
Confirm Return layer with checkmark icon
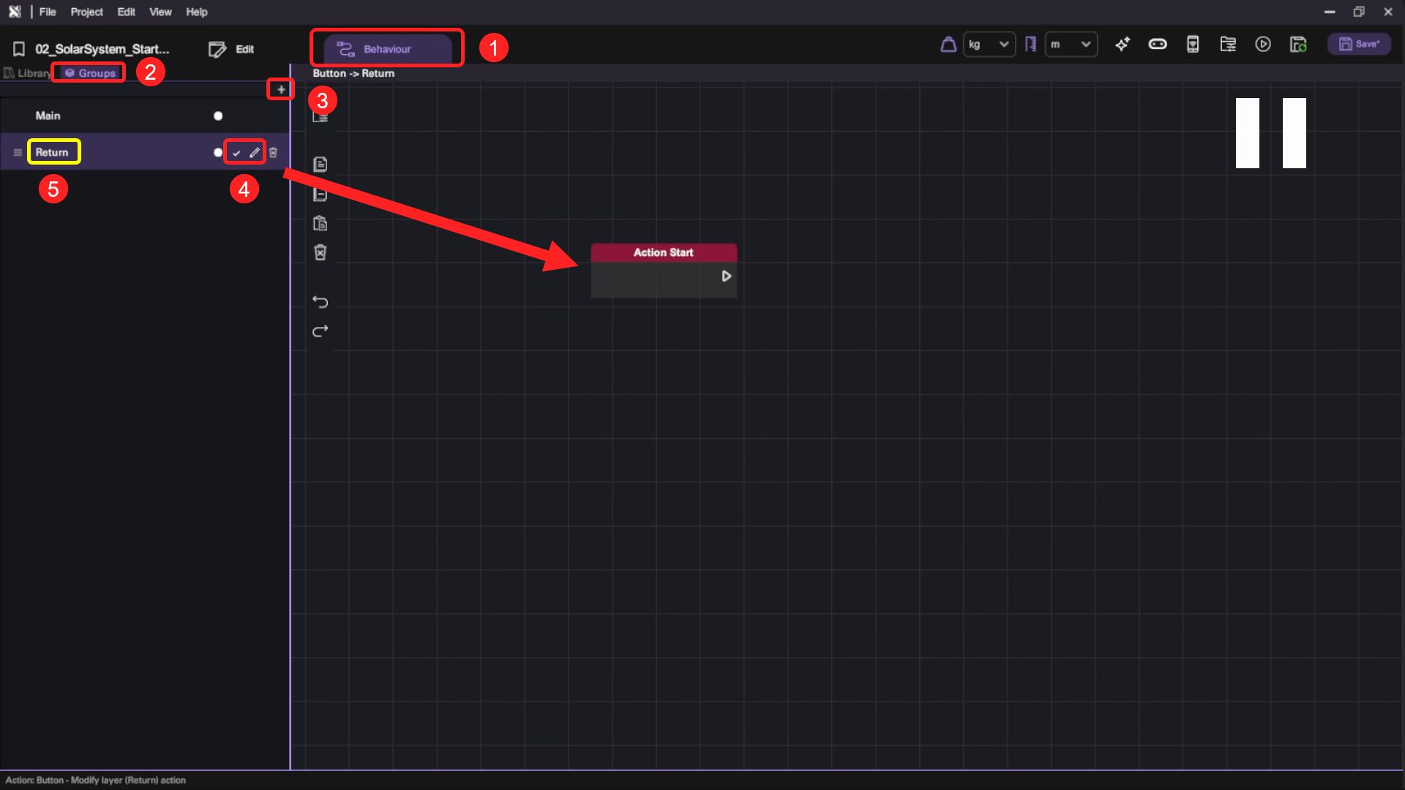(236, 152)
